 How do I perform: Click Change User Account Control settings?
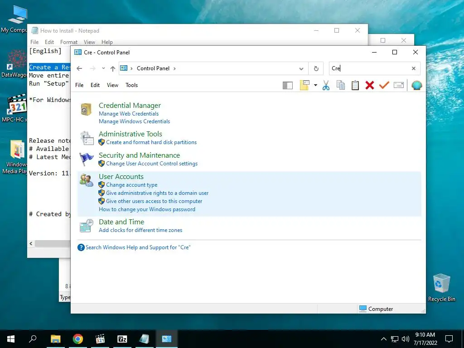click(x=152, y=164)
